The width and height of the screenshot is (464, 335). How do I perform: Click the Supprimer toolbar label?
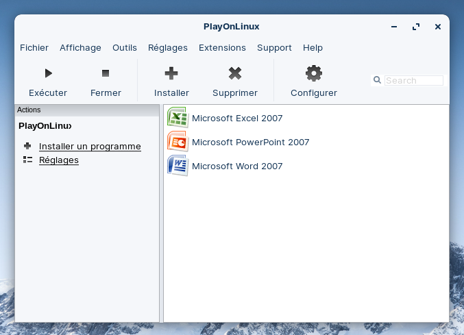235,93
